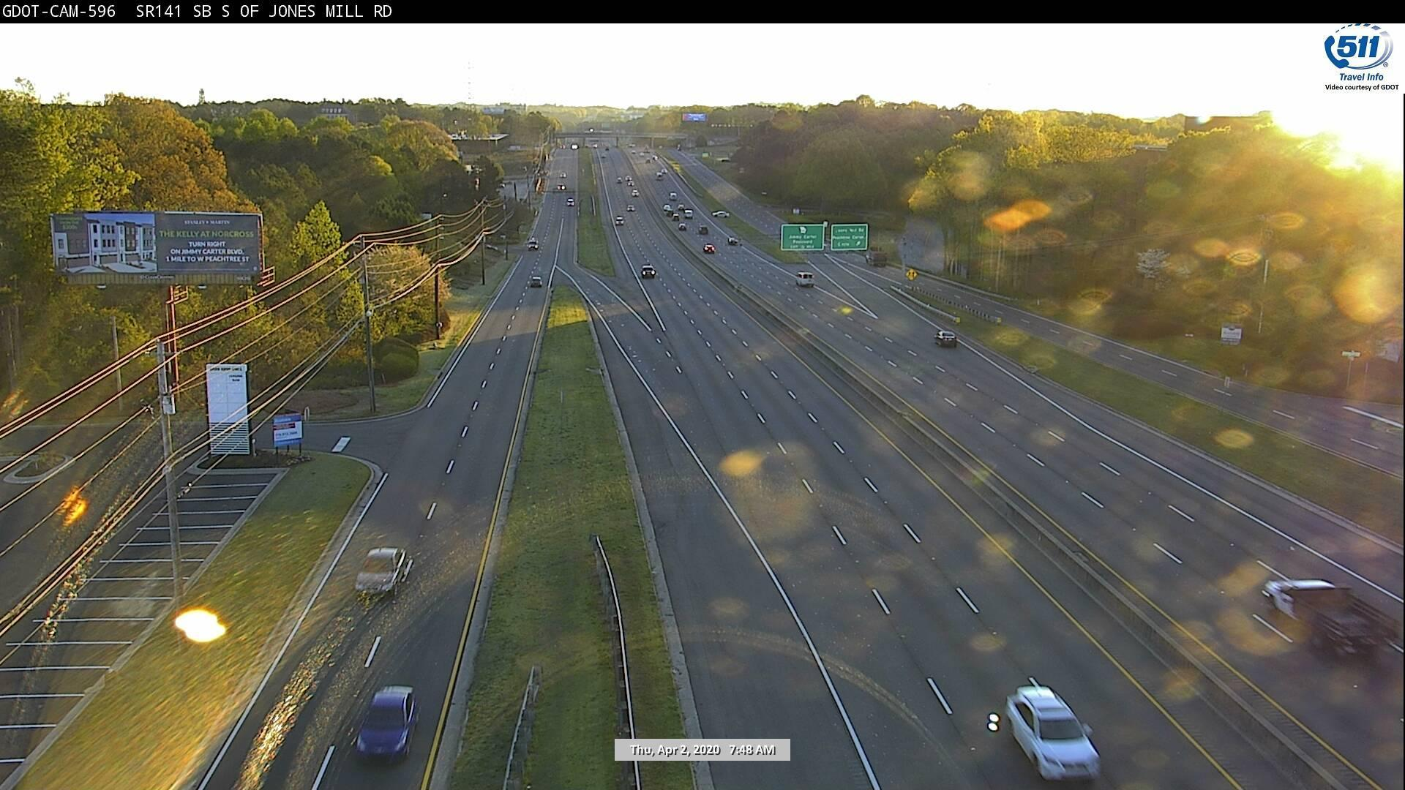Click the 511 logo icon
This screenshot has height=790, width=1405.
(1358, 48)
